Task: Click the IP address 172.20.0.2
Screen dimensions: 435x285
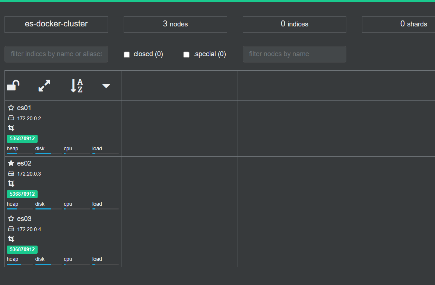Action: coord(29,118)
